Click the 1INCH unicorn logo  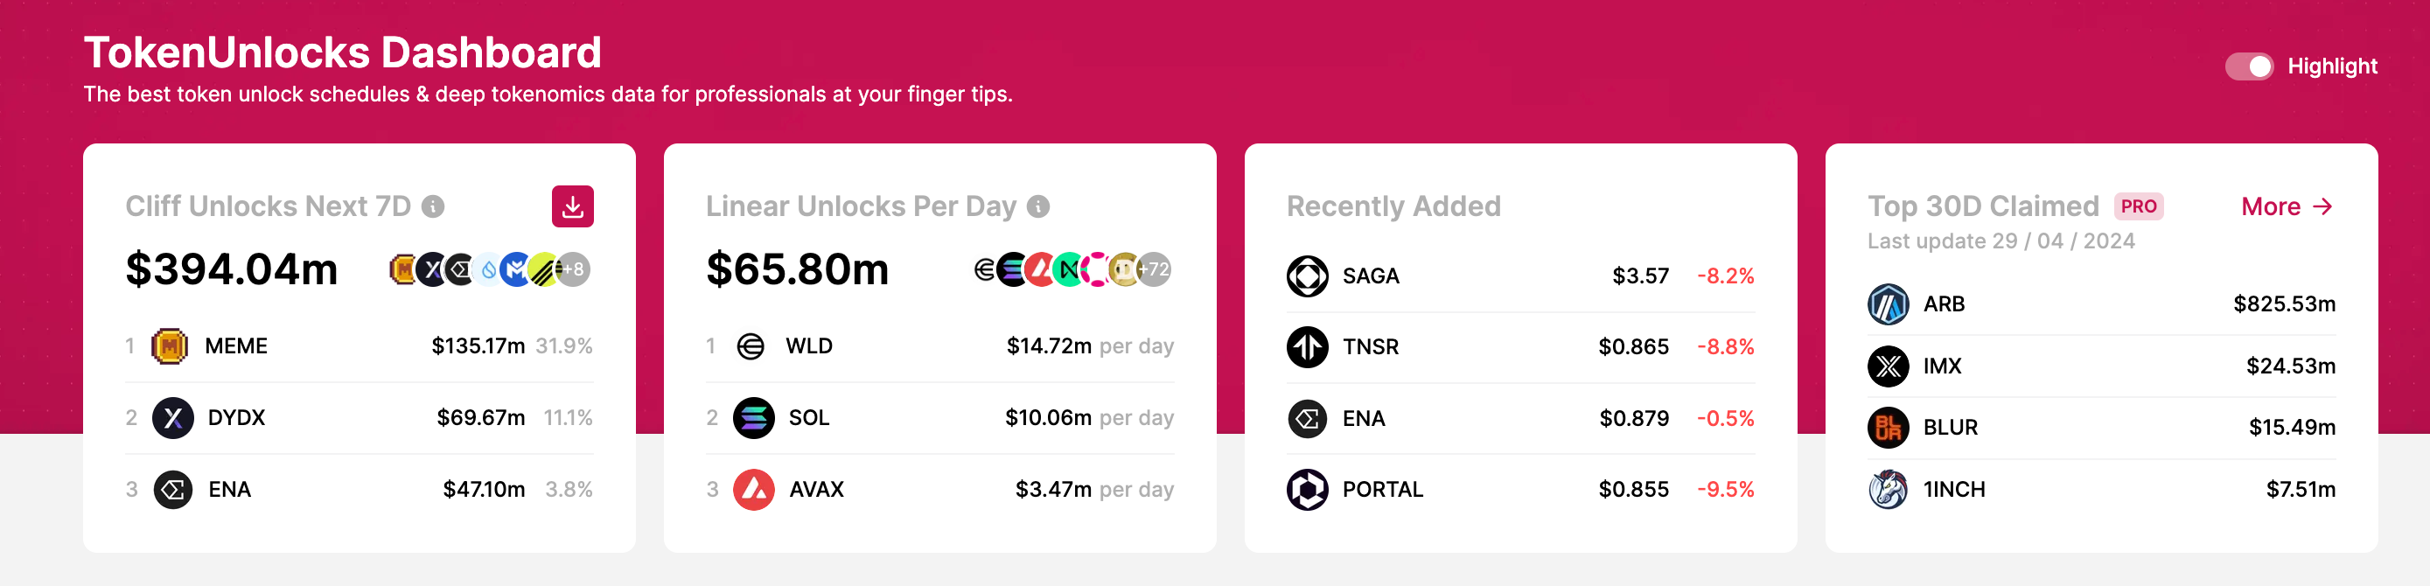[1888, 490]
